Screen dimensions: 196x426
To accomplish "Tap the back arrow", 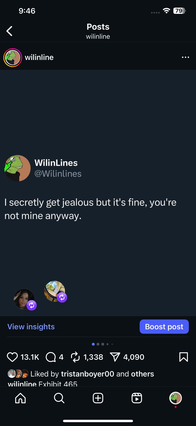I will (x=10, y=31).
